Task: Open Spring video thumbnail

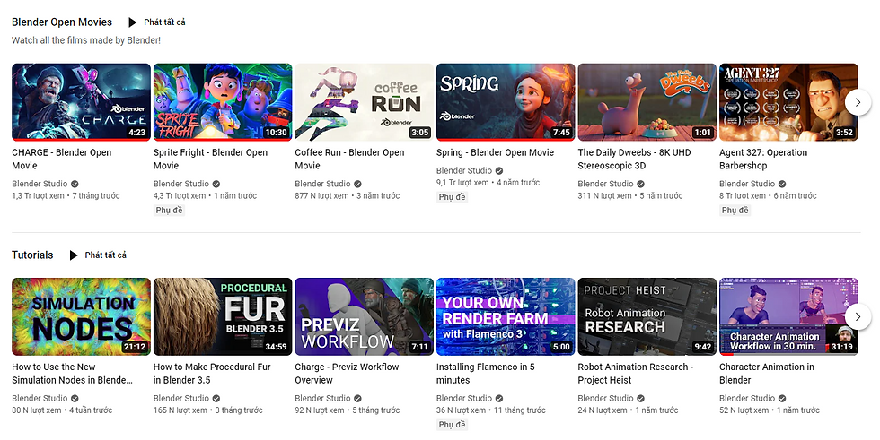Action: [506, 102]
